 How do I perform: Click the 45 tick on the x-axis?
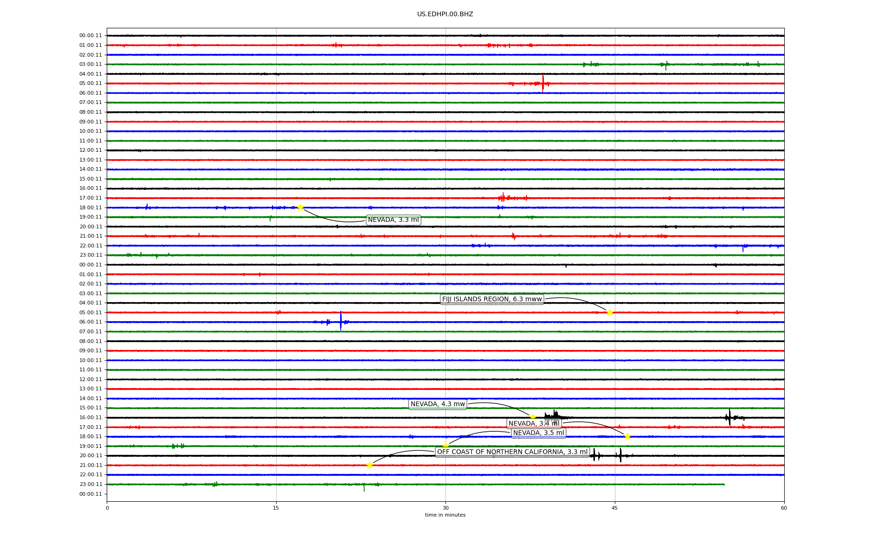tap(615, 508)
